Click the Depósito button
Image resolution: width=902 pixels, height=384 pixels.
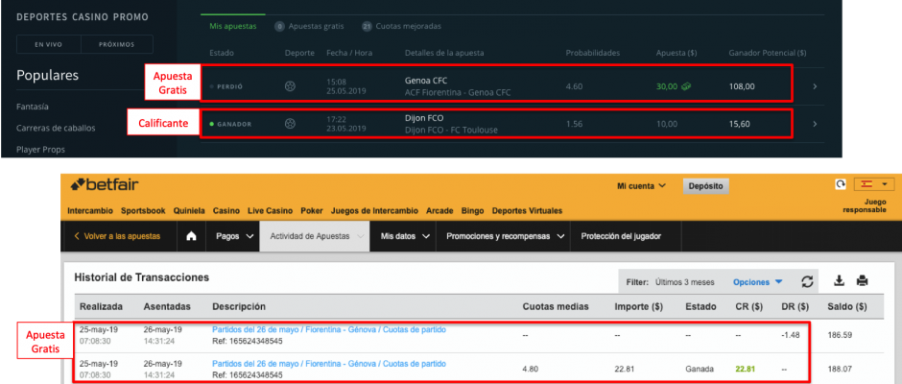point(706,186)
